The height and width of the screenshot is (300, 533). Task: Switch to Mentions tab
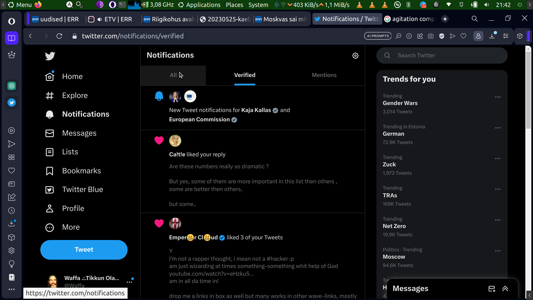point(324,75)
